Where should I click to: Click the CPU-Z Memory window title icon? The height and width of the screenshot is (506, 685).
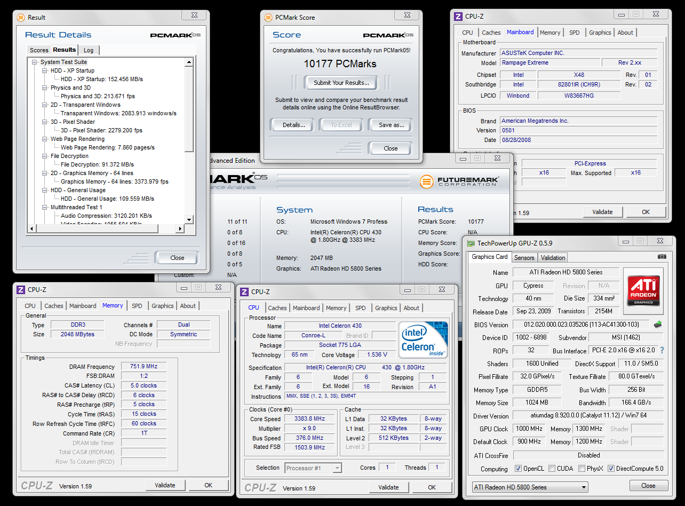coord(21,289)
